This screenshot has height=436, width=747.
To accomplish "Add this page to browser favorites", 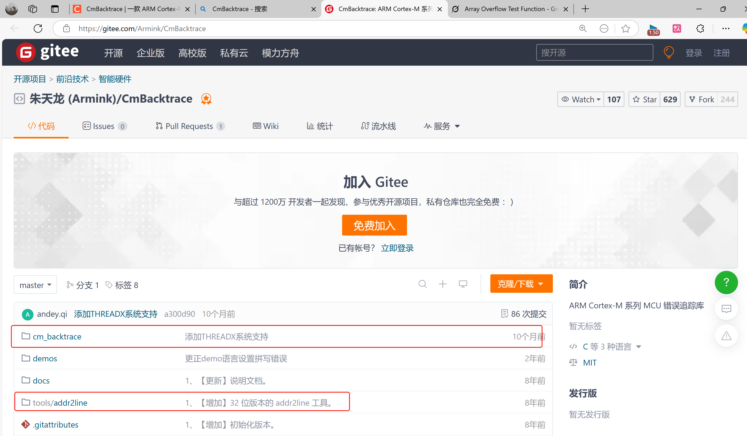I will 625,28.
